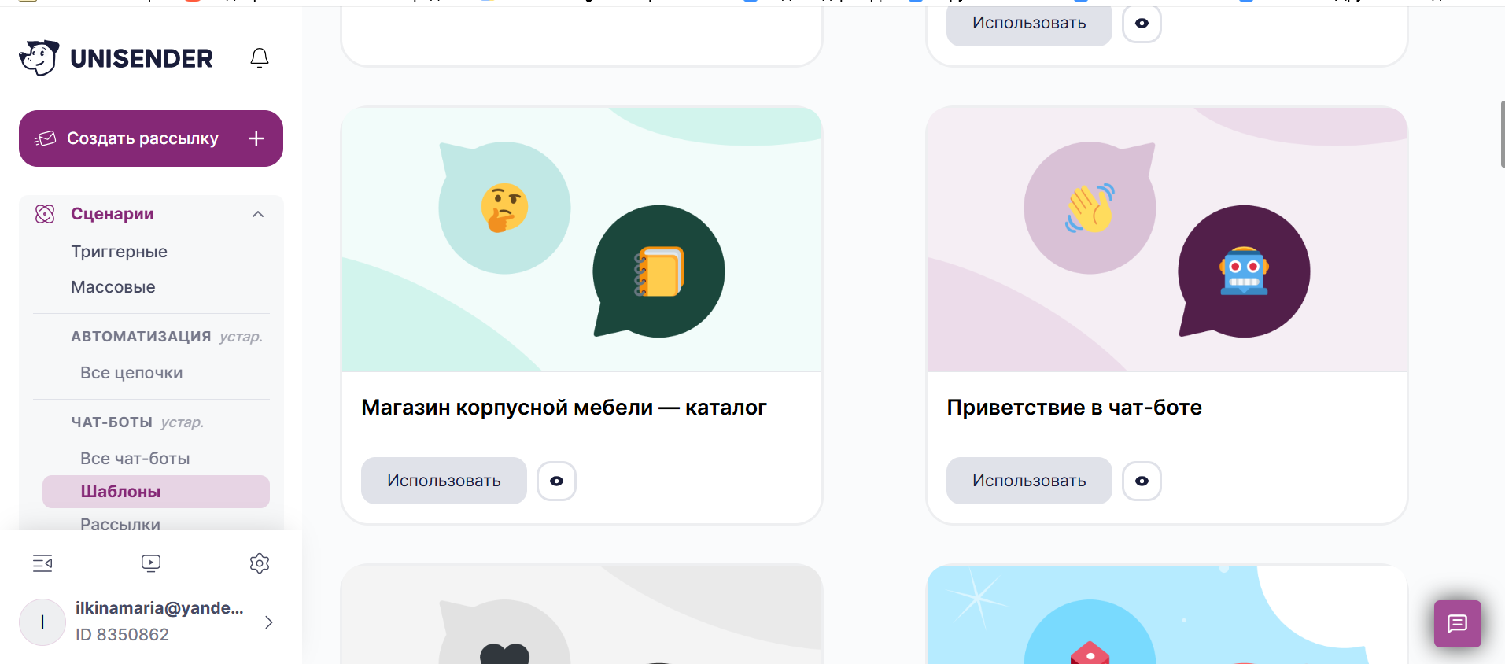This screenshot has width=1505, height=664.
Task: Click Создать рассылку button
Action: coord(151,138)
